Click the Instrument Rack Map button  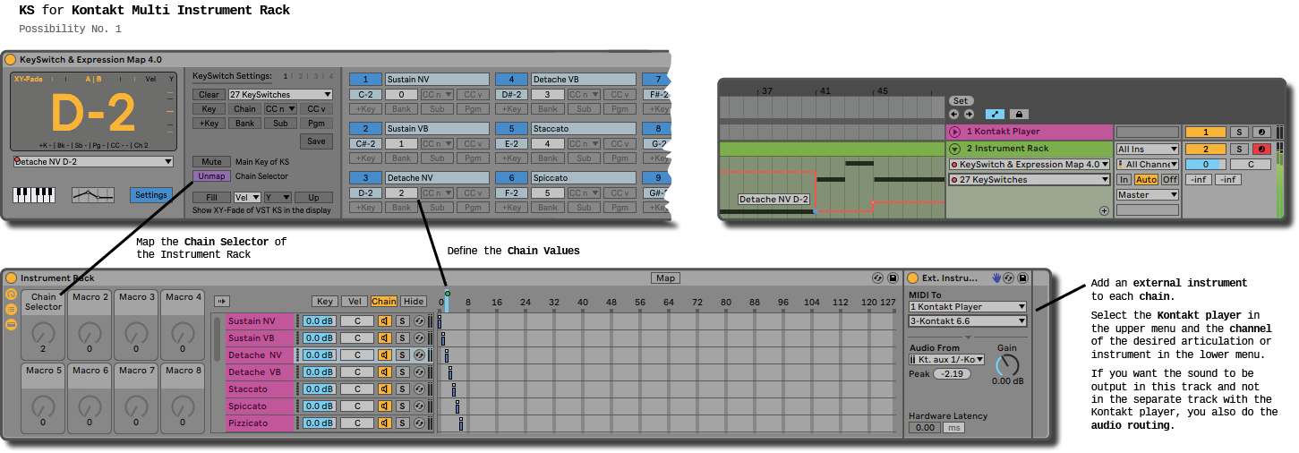[665, 278]
